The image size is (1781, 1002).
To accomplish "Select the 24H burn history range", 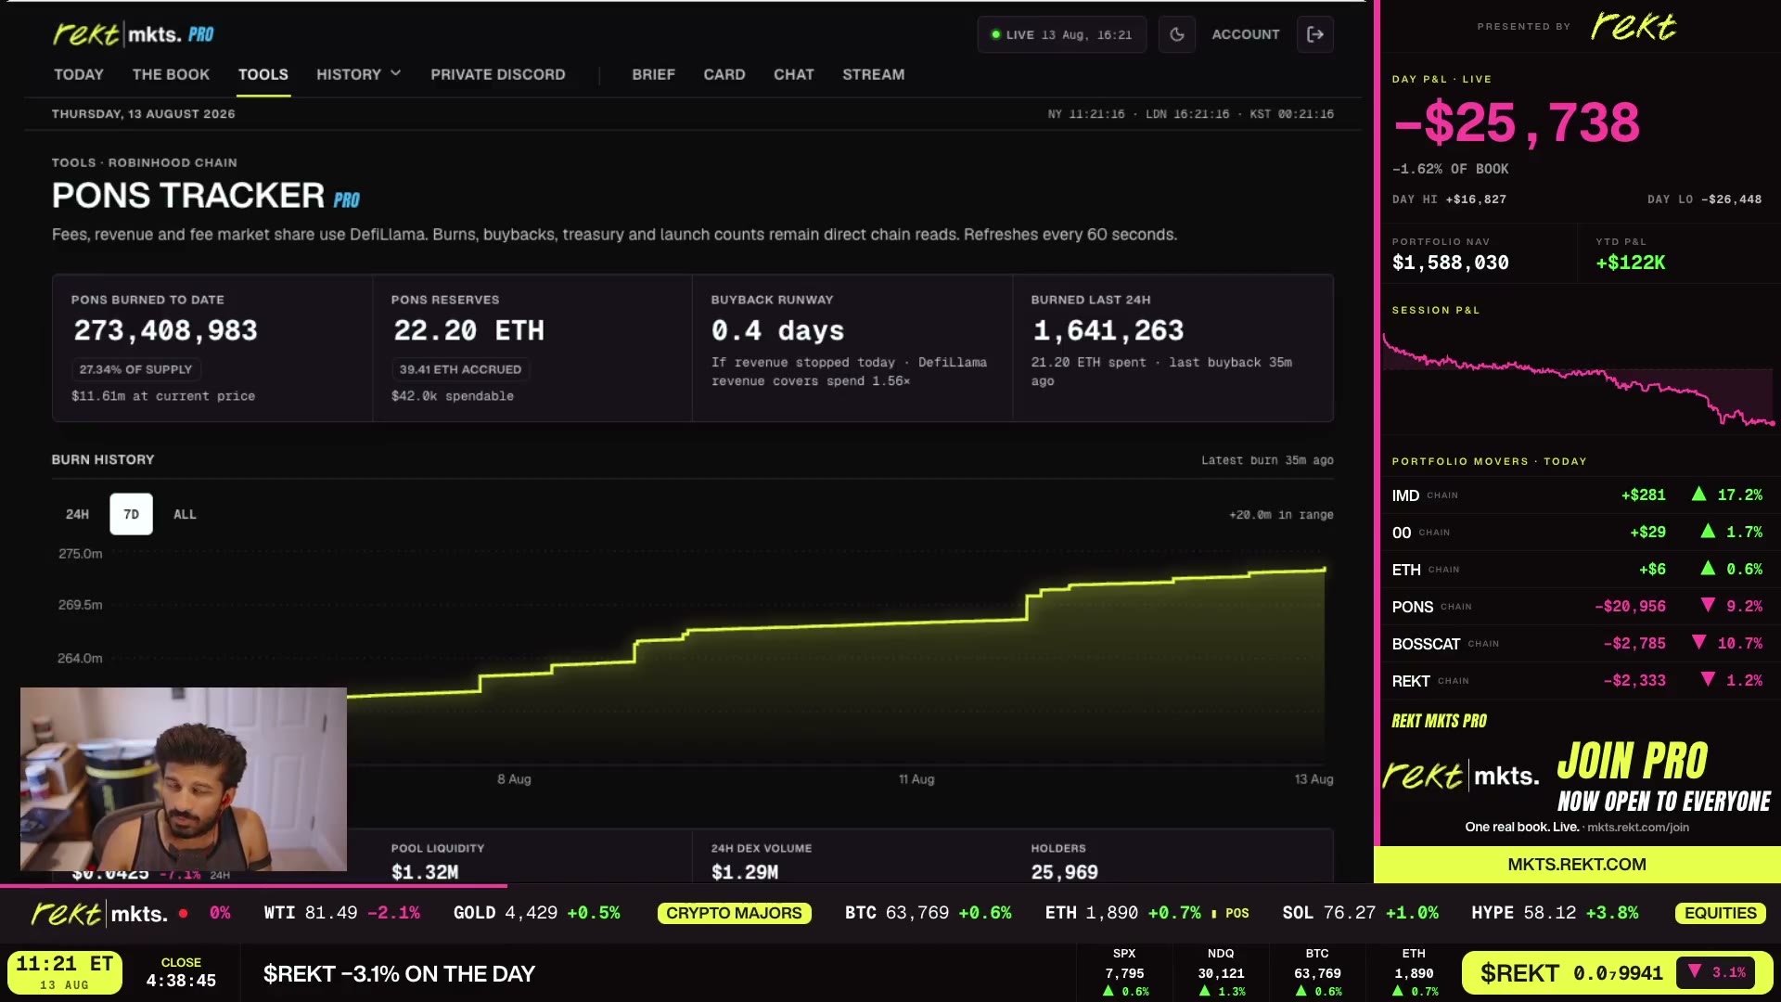I will tap(77, 514).
